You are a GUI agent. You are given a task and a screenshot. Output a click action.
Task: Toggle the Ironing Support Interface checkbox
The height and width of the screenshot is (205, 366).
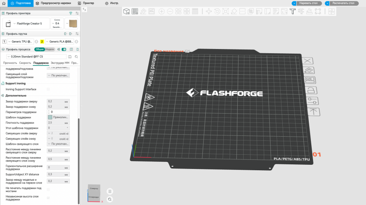pyautogui.click(x=48, y=89)
